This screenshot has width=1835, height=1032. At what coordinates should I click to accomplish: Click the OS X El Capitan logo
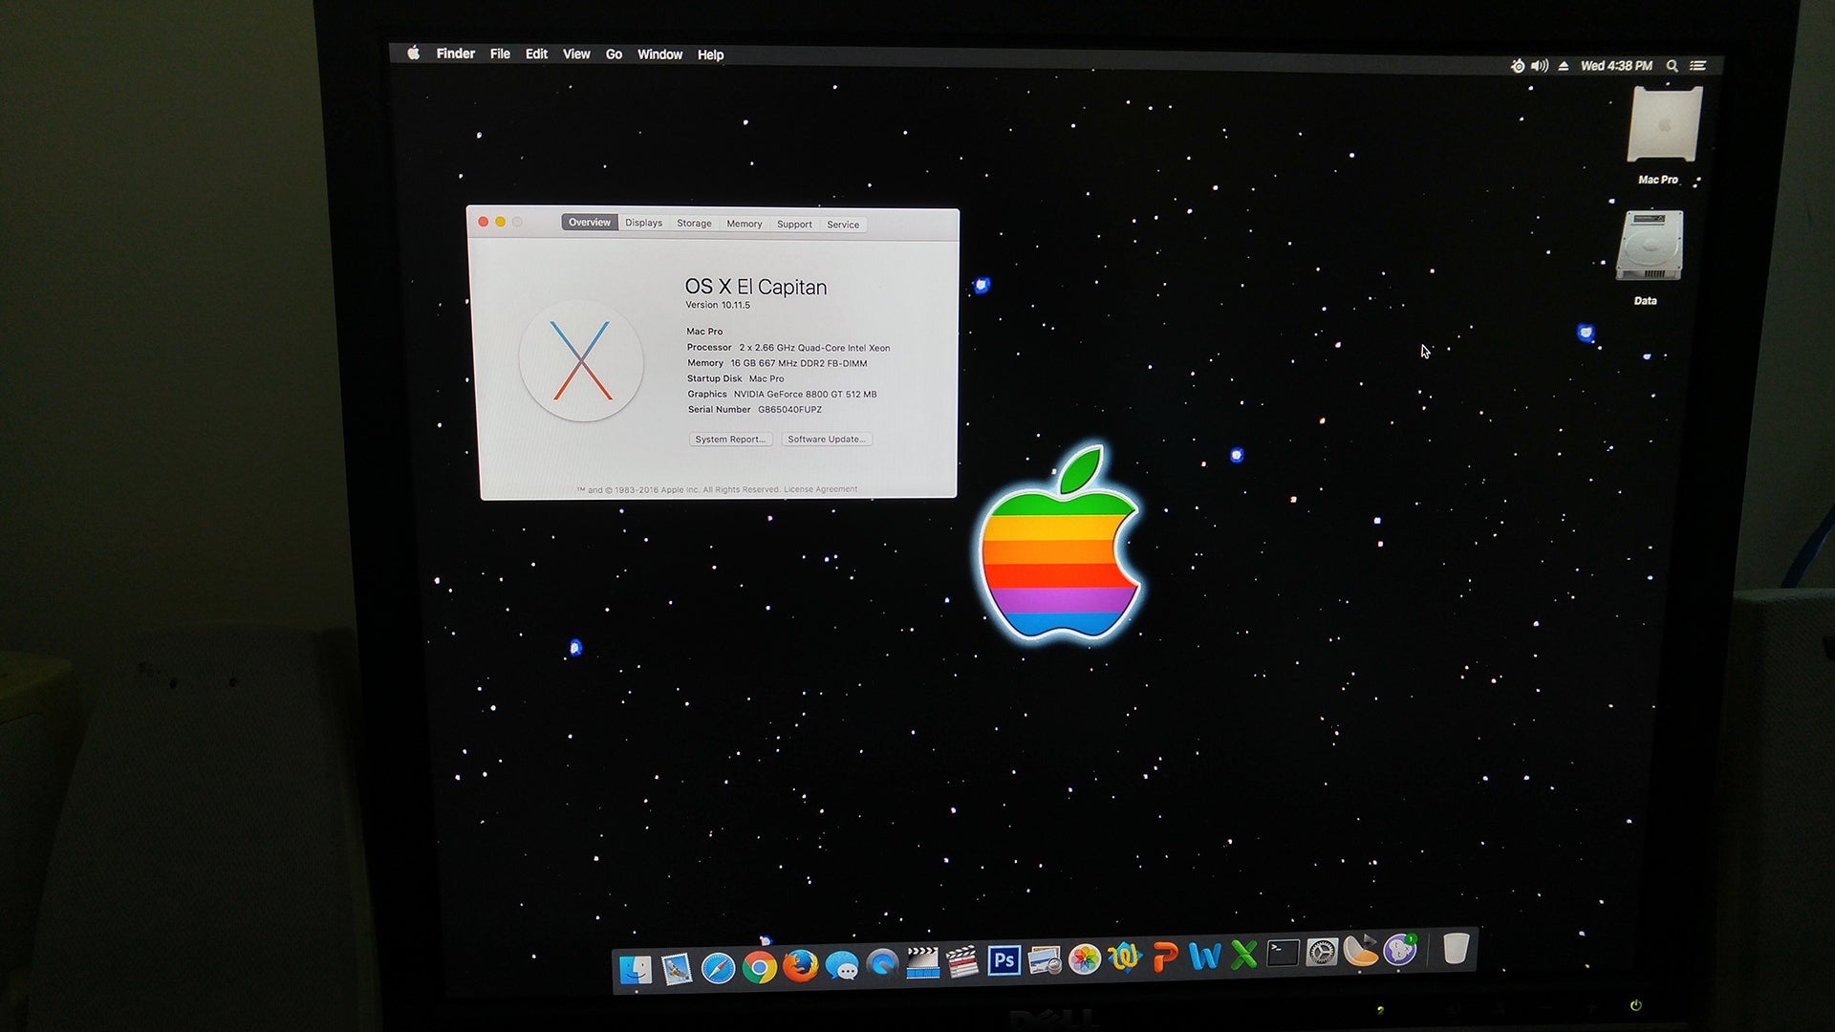point(581,361)
